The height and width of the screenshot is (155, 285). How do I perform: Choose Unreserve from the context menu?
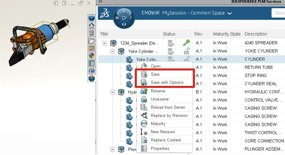[x=164, y=99]
